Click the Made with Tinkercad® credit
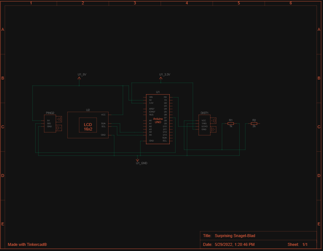The width and height of the screenshot is (323, 251). [27, 245]
